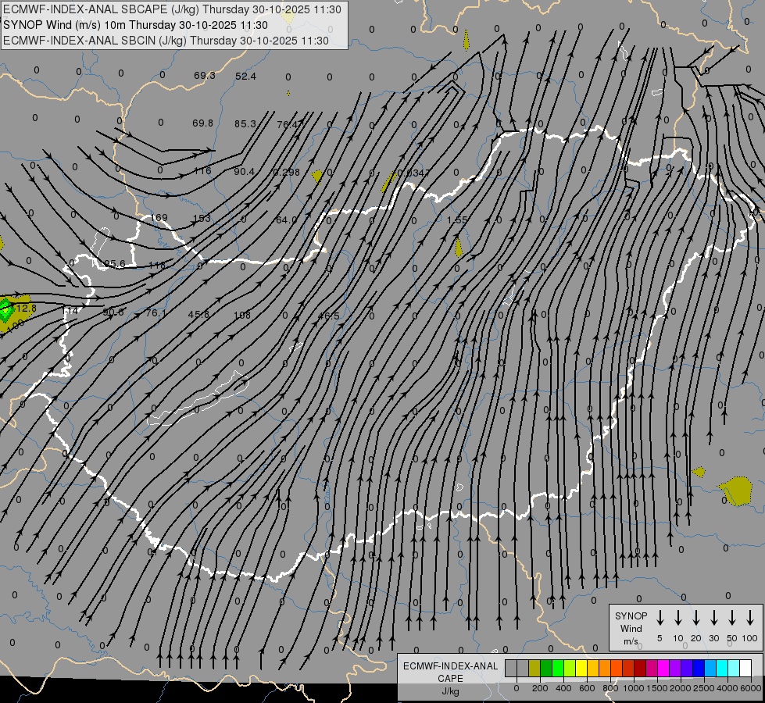Image resolution: width=765 pixels, height=703 pixels.
Task: Click the 12.8 value on the green patch
Action: tap(26, 309)
